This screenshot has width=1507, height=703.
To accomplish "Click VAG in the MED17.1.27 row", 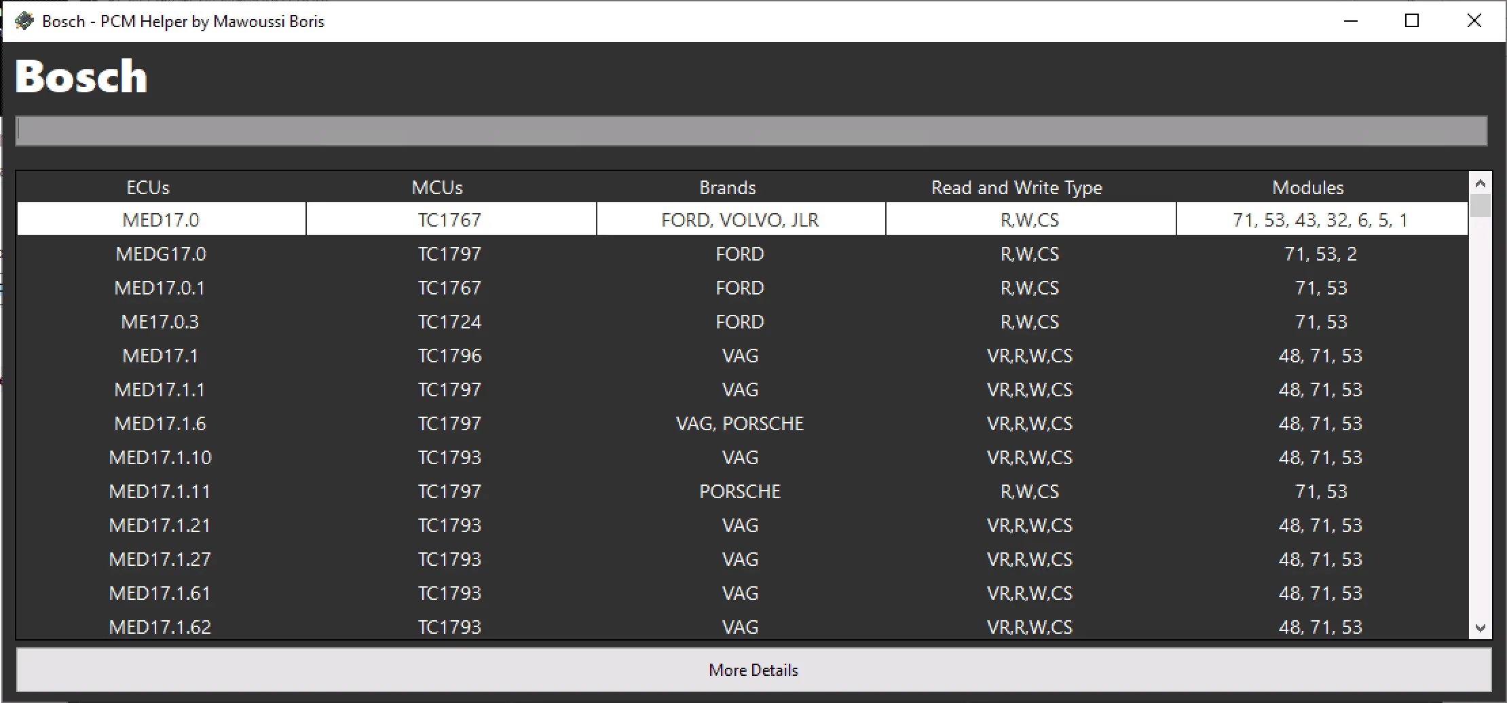I will pos(740,559).
